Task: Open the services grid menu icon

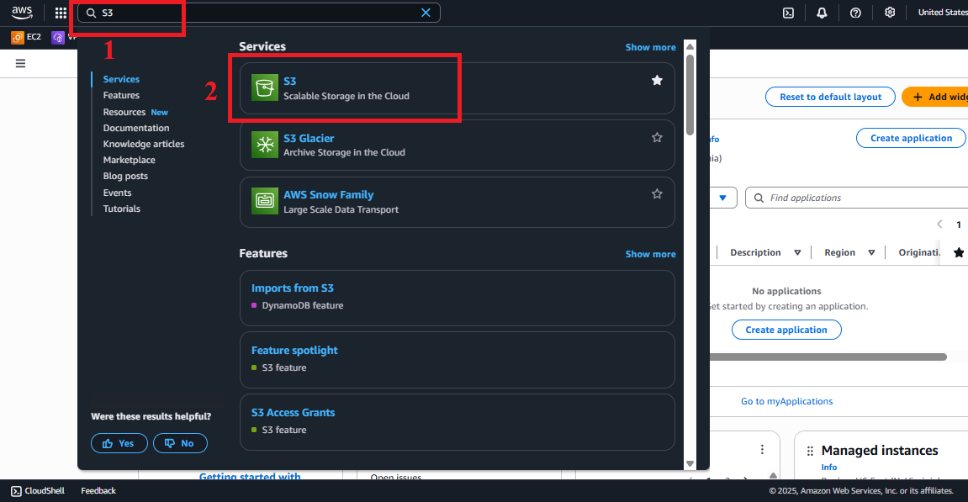Action: tap(61, 13)
